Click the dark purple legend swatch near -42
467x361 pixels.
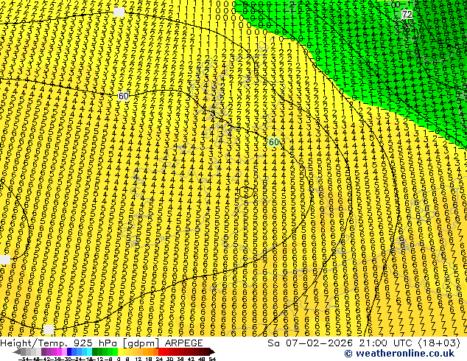[43, 351]
